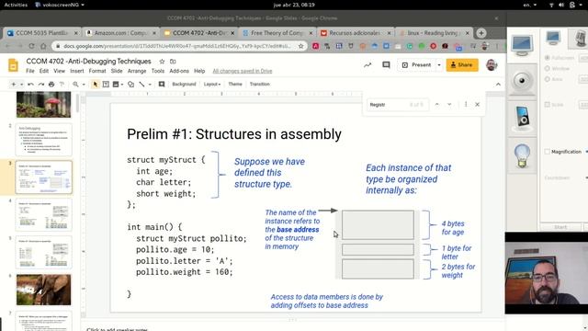Select the Text box tool
Screen dimensions: 588x331
(106, 84)
